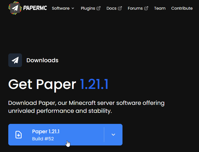199x152 pixels.
Task: Click the file download icon in the button
Action: tap(19, 135)
